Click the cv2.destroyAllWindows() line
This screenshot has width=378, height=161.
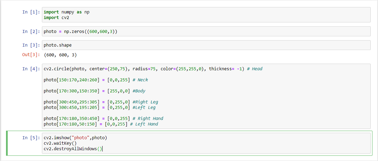72,149
